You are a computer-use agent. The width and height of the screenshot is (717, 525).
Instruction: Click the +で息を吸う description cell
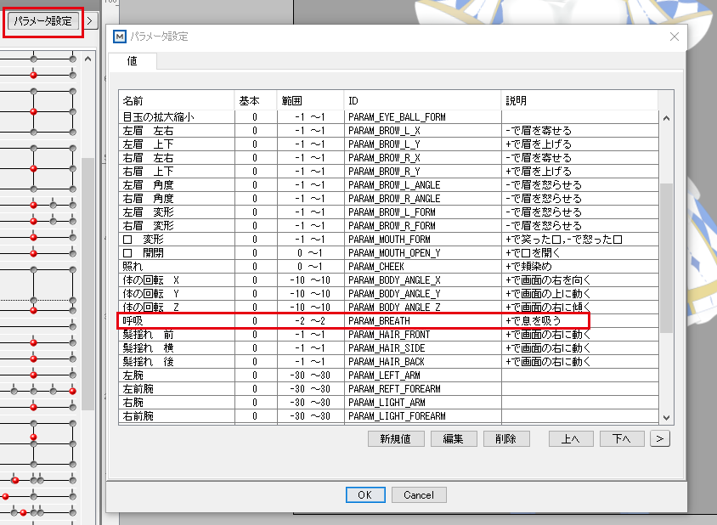tap(580, 321)
